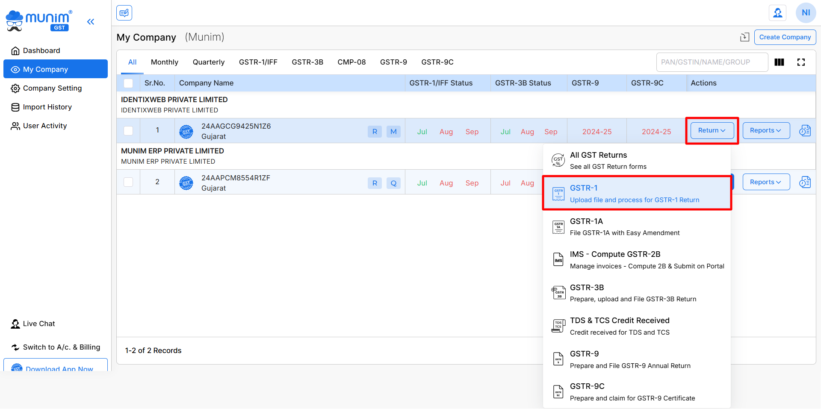This screenshot has width=821, height=409.
Task: Check the box for row 2 MUNIM ERP
Action: [x=128, y=182]
